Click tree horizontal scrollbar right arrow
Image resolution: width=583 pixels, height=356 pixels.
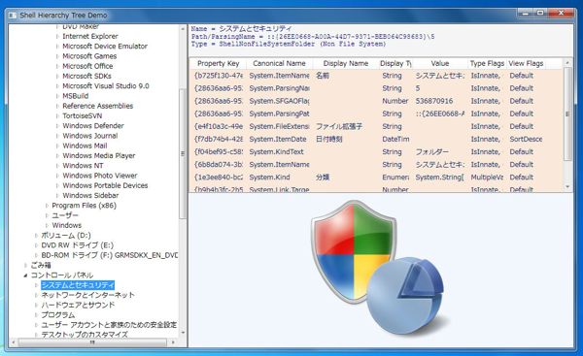(173, 342)
